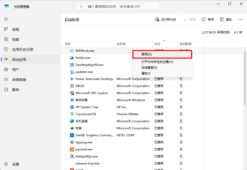Open the more options ellipsis menu
Viewport: 247px width, 170px height.
pyautogui.click(x=240, y=20)
